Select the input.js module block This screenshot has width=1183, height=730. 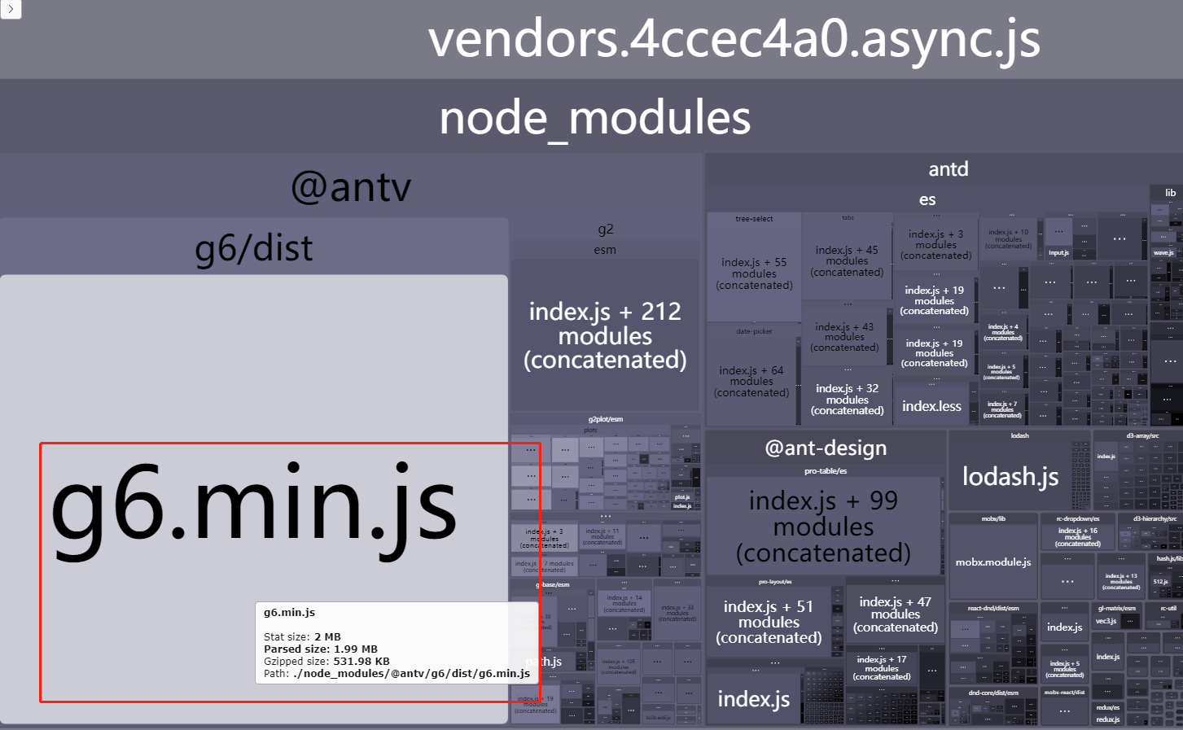coord(1058,252)
